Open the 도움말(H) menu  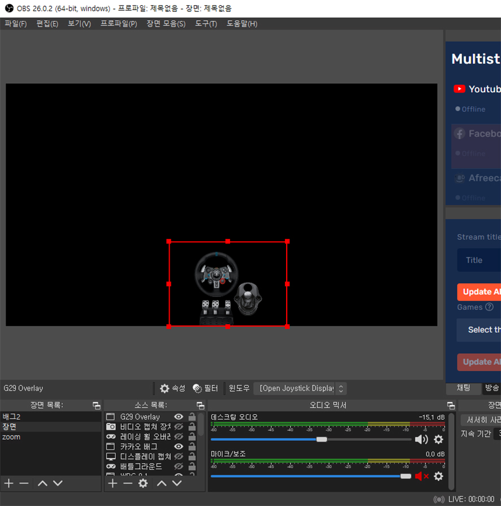coord(242,24)
